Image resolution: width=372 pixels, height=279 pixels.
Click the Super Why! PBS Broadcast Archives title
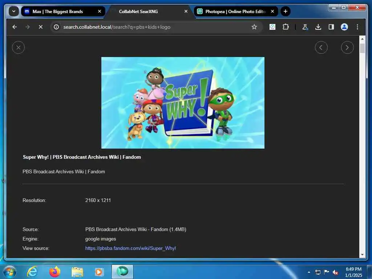pos(82,157)
